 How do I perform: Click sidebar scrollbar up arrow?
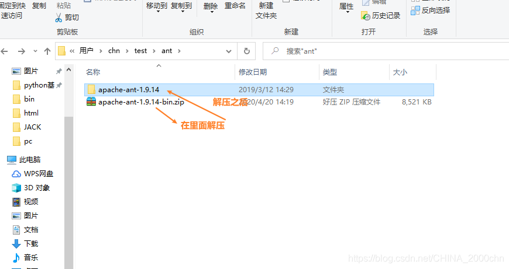pyautogui.click(x=68, y=69)
